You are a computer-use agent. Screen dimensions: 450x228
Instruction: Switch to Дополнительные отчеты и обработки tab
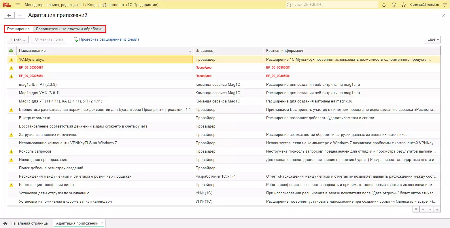click(x=69, y=29)
